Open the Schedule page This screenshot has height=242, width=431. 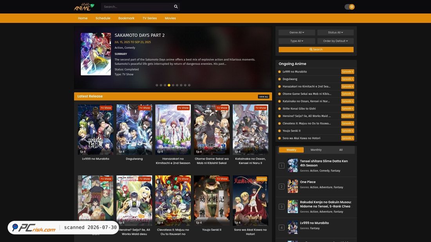pyautogui.click(x=103, y=18)
